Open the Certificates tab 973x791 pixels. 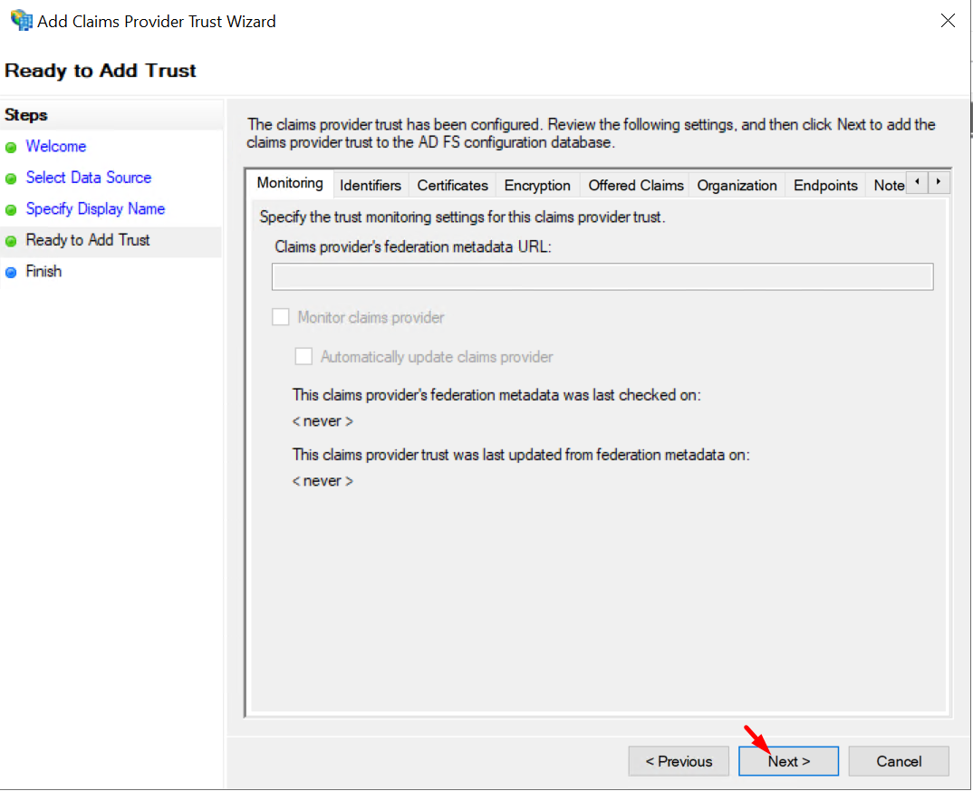(452, 185)
